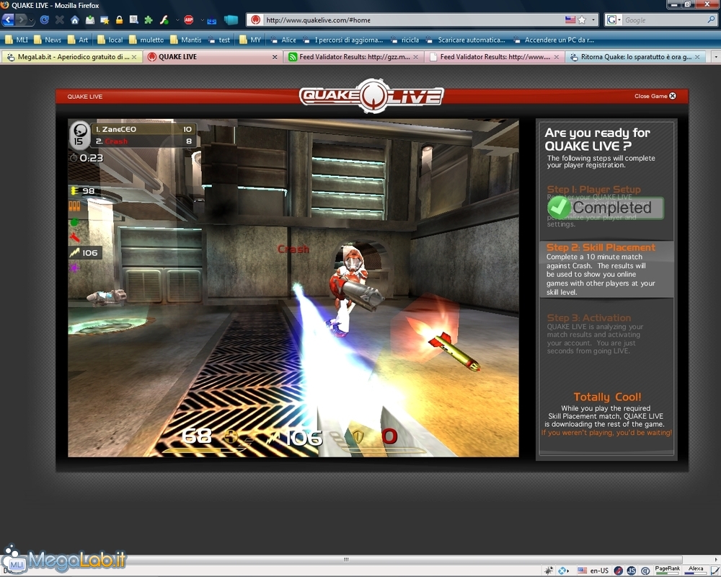Open the News bookmarks folder

tap(47, 40)
